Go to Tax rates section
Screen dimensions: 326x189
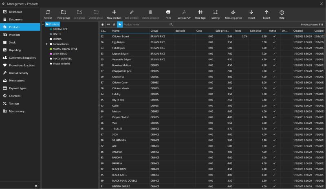14,103
